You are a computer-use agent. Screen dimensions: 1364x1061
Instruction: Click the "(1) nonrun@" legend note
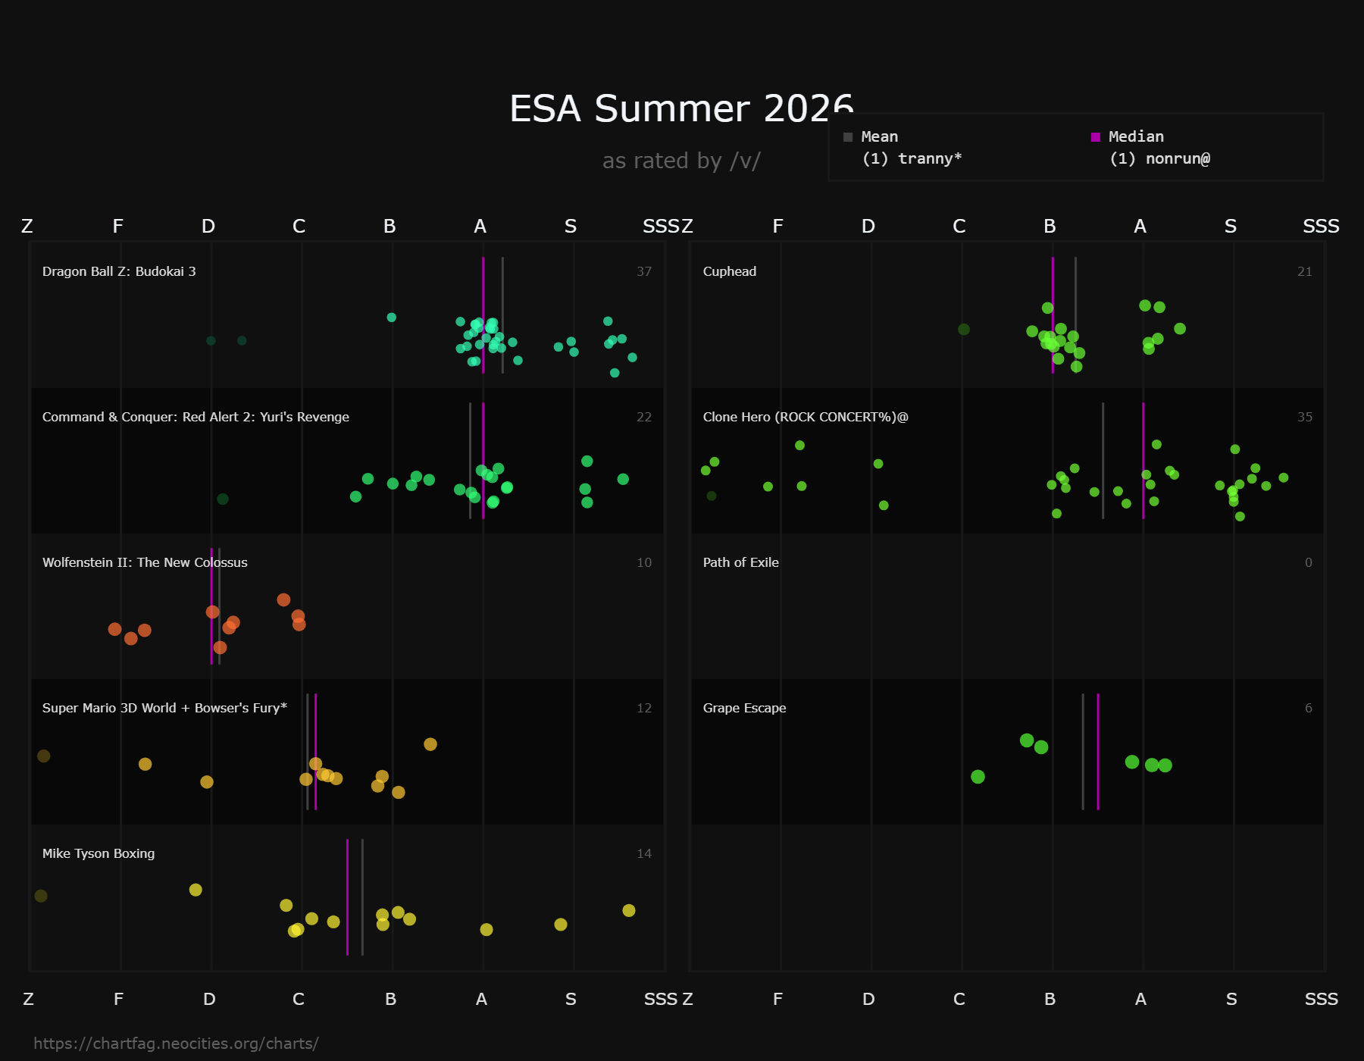pyautogui.click(x=1160, y=159)
